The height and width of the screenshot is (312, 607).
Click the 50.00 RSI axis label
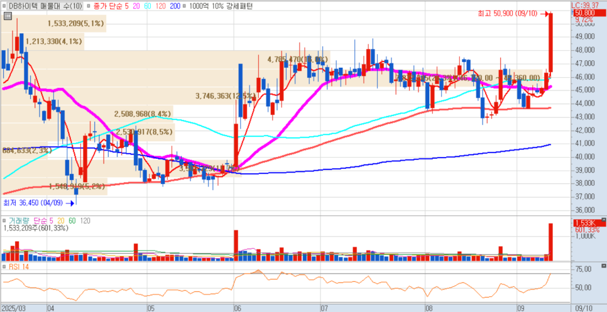pyautogui.click(x=583, y=288)
